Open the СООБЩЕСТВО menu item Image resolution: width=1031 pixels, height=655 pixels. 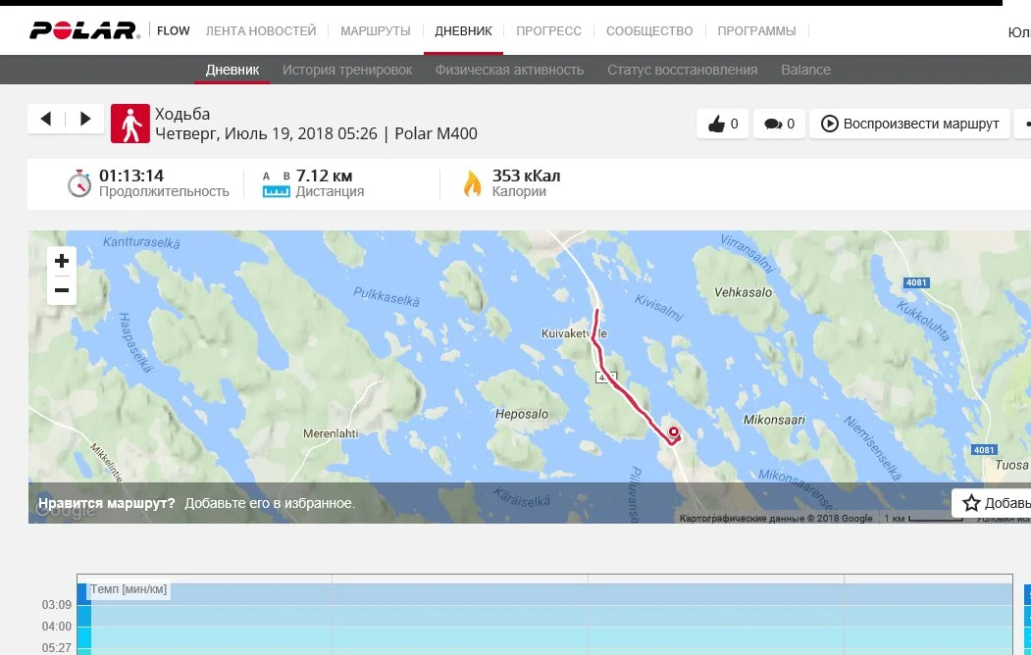(649, 30)
